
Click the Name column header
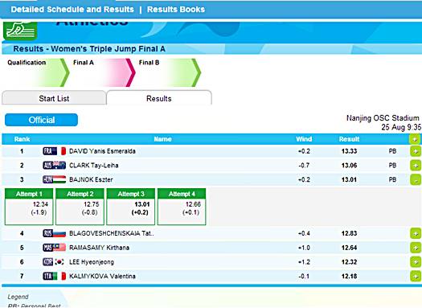[162, 139]
